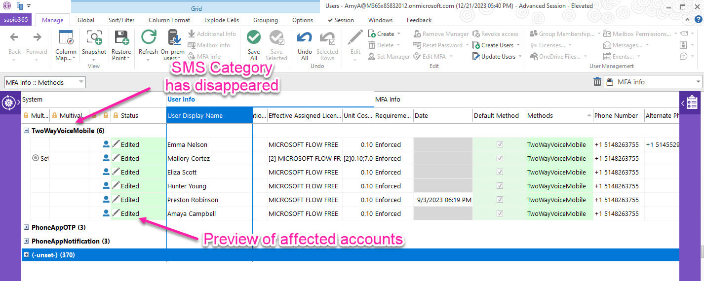This screenshot has width=704, height=281.
Task: Switch to the Sort/Filter ribbon tab
Action: click(x=121, y=20)
